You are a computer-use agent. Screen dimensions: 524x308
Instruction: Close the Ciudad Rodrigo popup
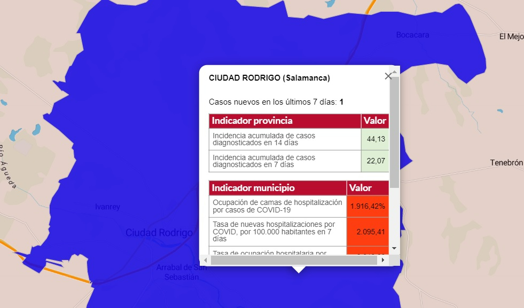[388, 76]
